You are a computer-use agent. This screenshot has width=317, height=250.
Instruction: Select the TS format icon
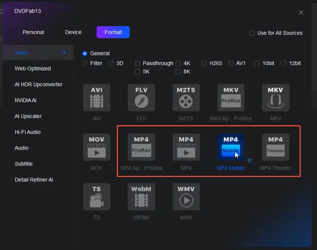tap(97, 197)
